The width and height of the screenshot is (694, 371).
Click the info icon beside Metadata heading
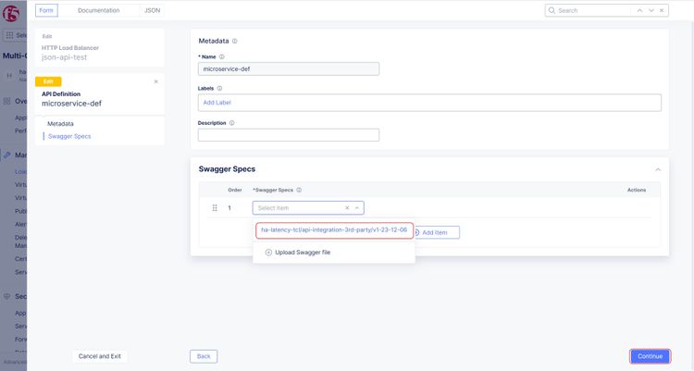[x=235, y=42]
